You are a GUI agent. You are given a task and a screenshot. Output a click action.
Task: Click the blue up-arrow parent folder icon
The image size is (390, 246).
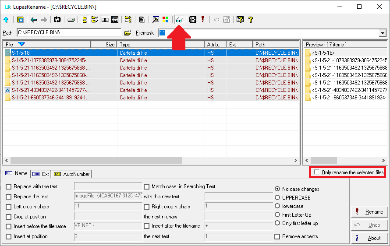[x=6, y=20]
